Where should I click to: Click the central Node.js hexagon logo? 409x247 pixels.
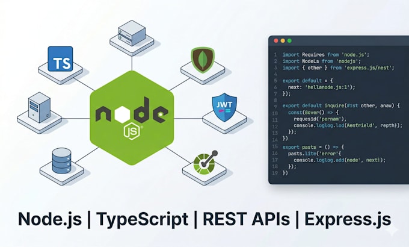[132, 118]
